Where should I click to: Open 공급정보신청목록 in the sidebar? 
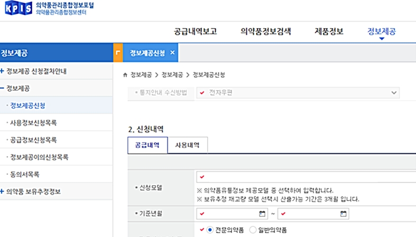click(33, 140)
